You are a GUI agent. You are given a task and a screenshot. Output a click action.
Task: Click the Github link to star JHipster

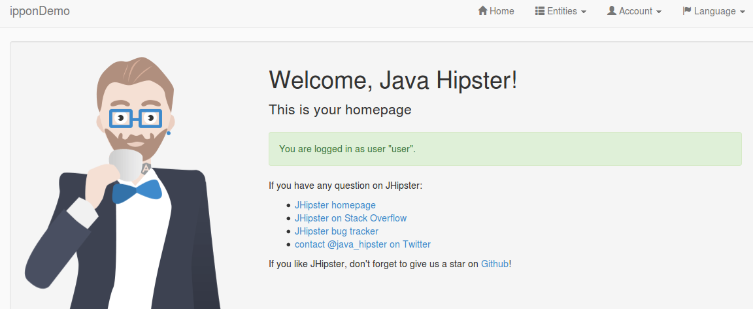(x=494, y=264)
